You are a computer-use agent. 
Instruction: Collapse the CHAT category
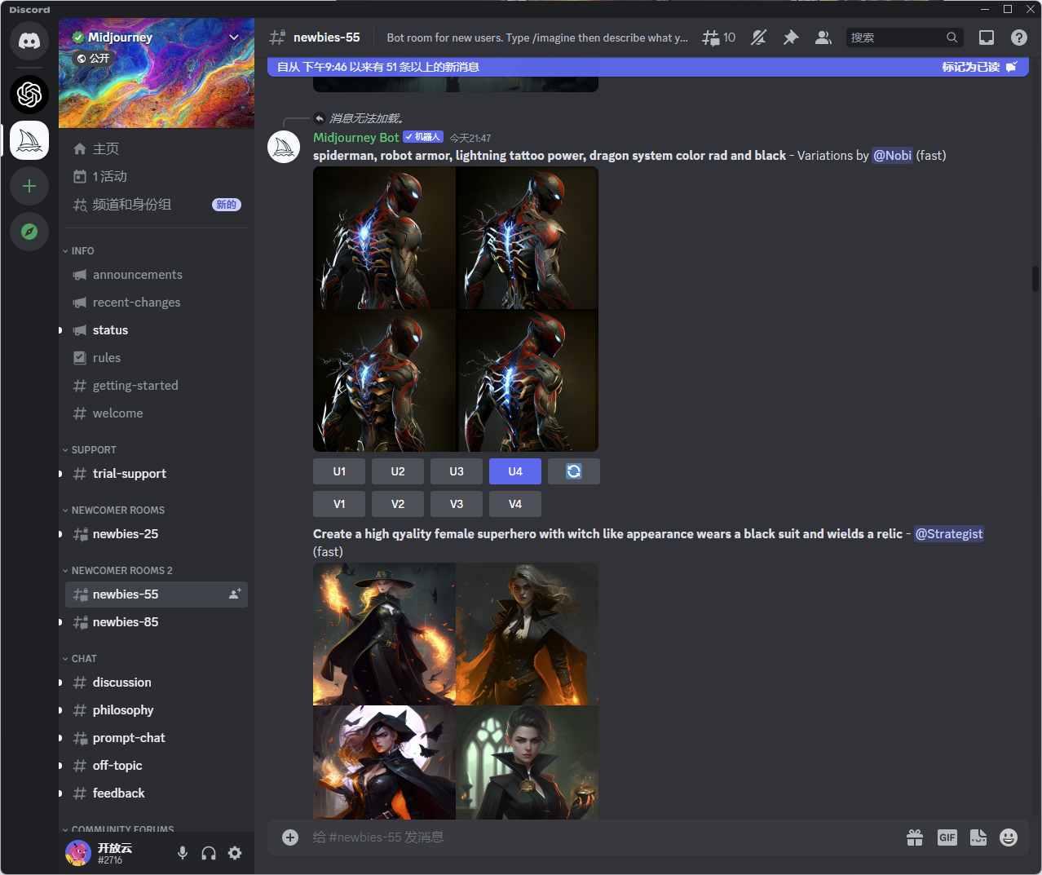coord(80,659)
